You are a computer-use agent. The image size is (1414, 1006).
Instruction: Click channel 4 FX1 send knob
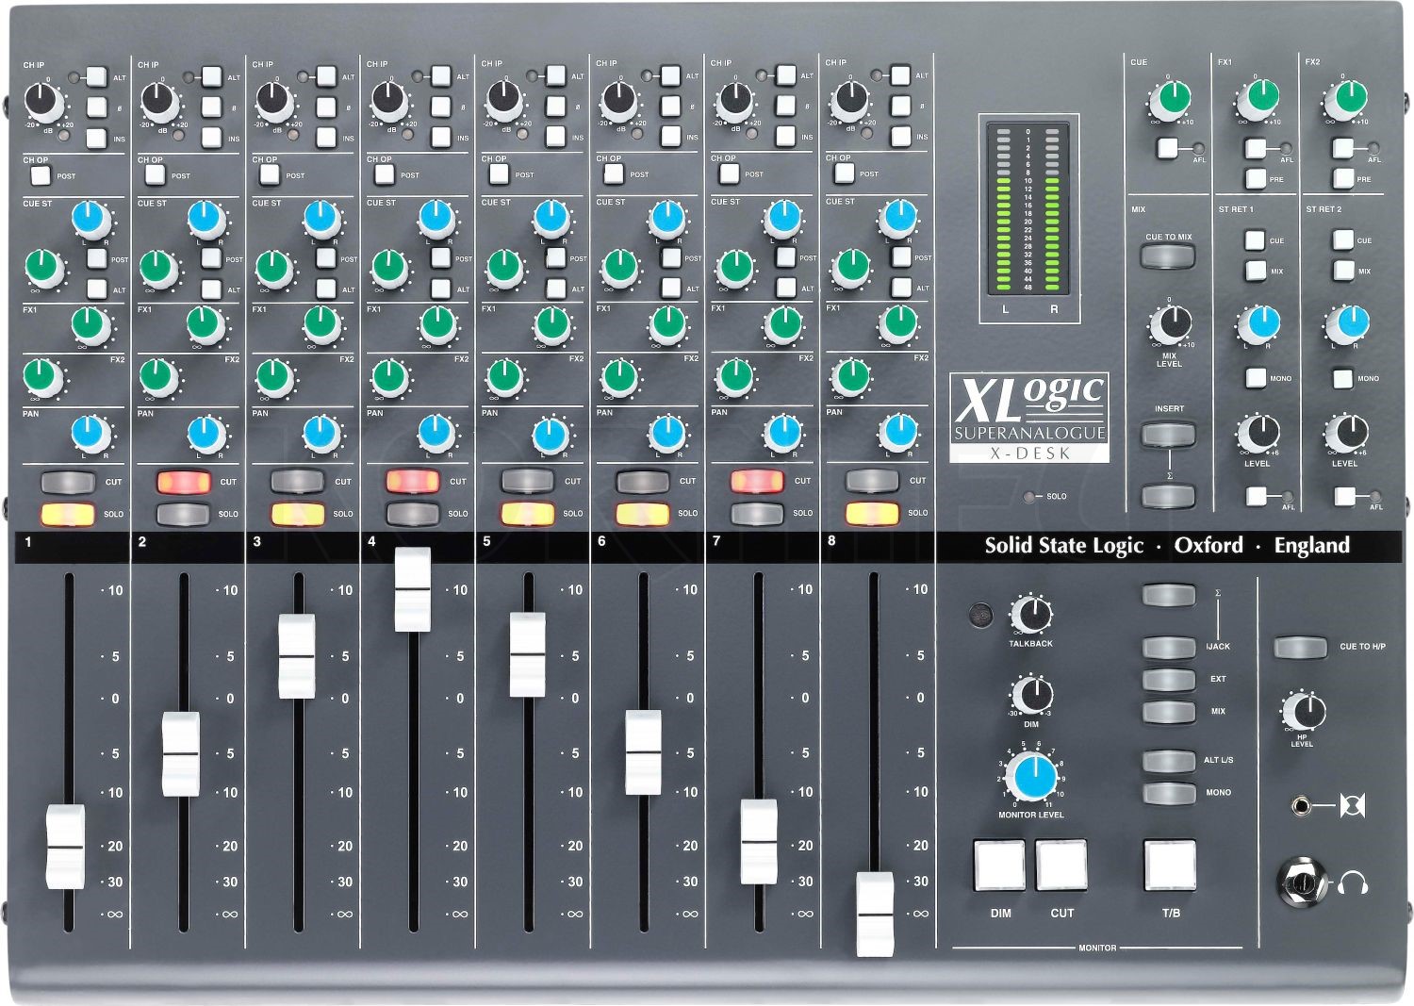436,326
